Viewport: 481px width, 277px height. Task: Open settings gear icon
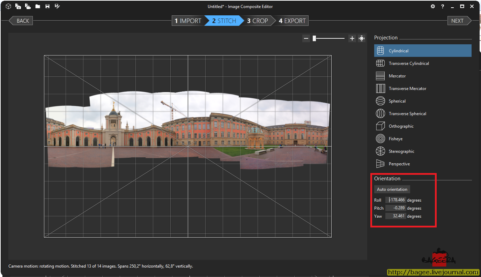coord(433,6)
